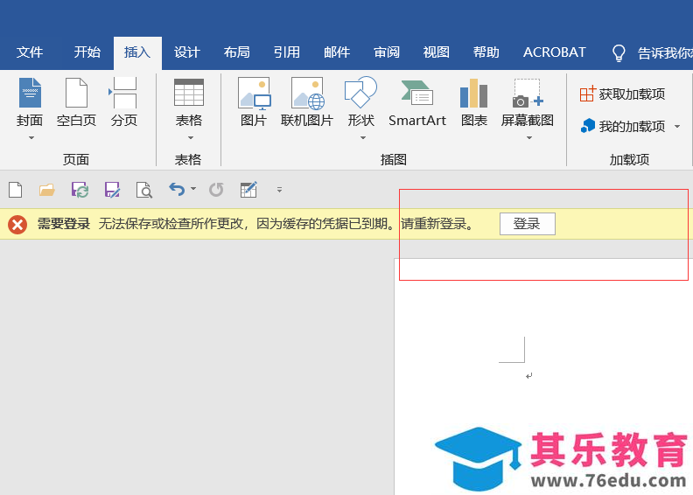Image resolution: width=693 pixels, height=495 pixels.
Task: Click the 需要登录 warning text
Action: [x=64, y=224]
